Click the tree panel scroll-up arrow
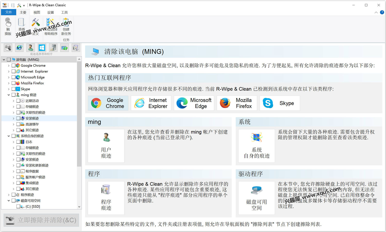Viewport: 386px width, 232px height. [x=79, y=59]
